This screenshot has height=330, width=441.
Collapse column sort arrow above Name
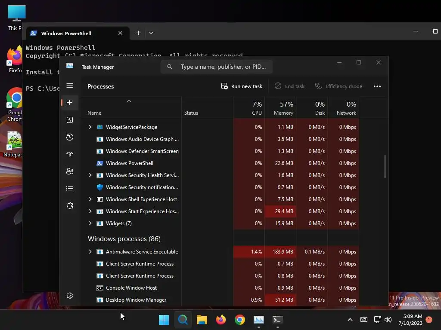pyautogui.click(x=129, y=101)
